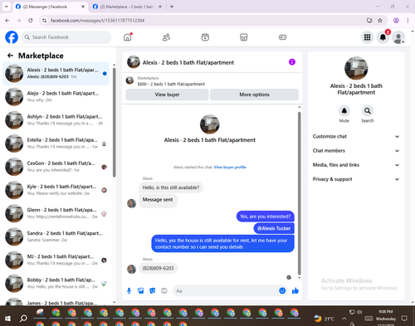Image resolution: width=415 pixels, height=326 pixels.
Task: Open the CesGon conversation in chat list
Action: [56, 167]
